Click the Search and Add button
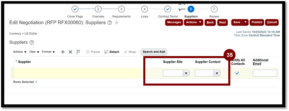This screenshot has height=111, width=289. pos(154,52)
